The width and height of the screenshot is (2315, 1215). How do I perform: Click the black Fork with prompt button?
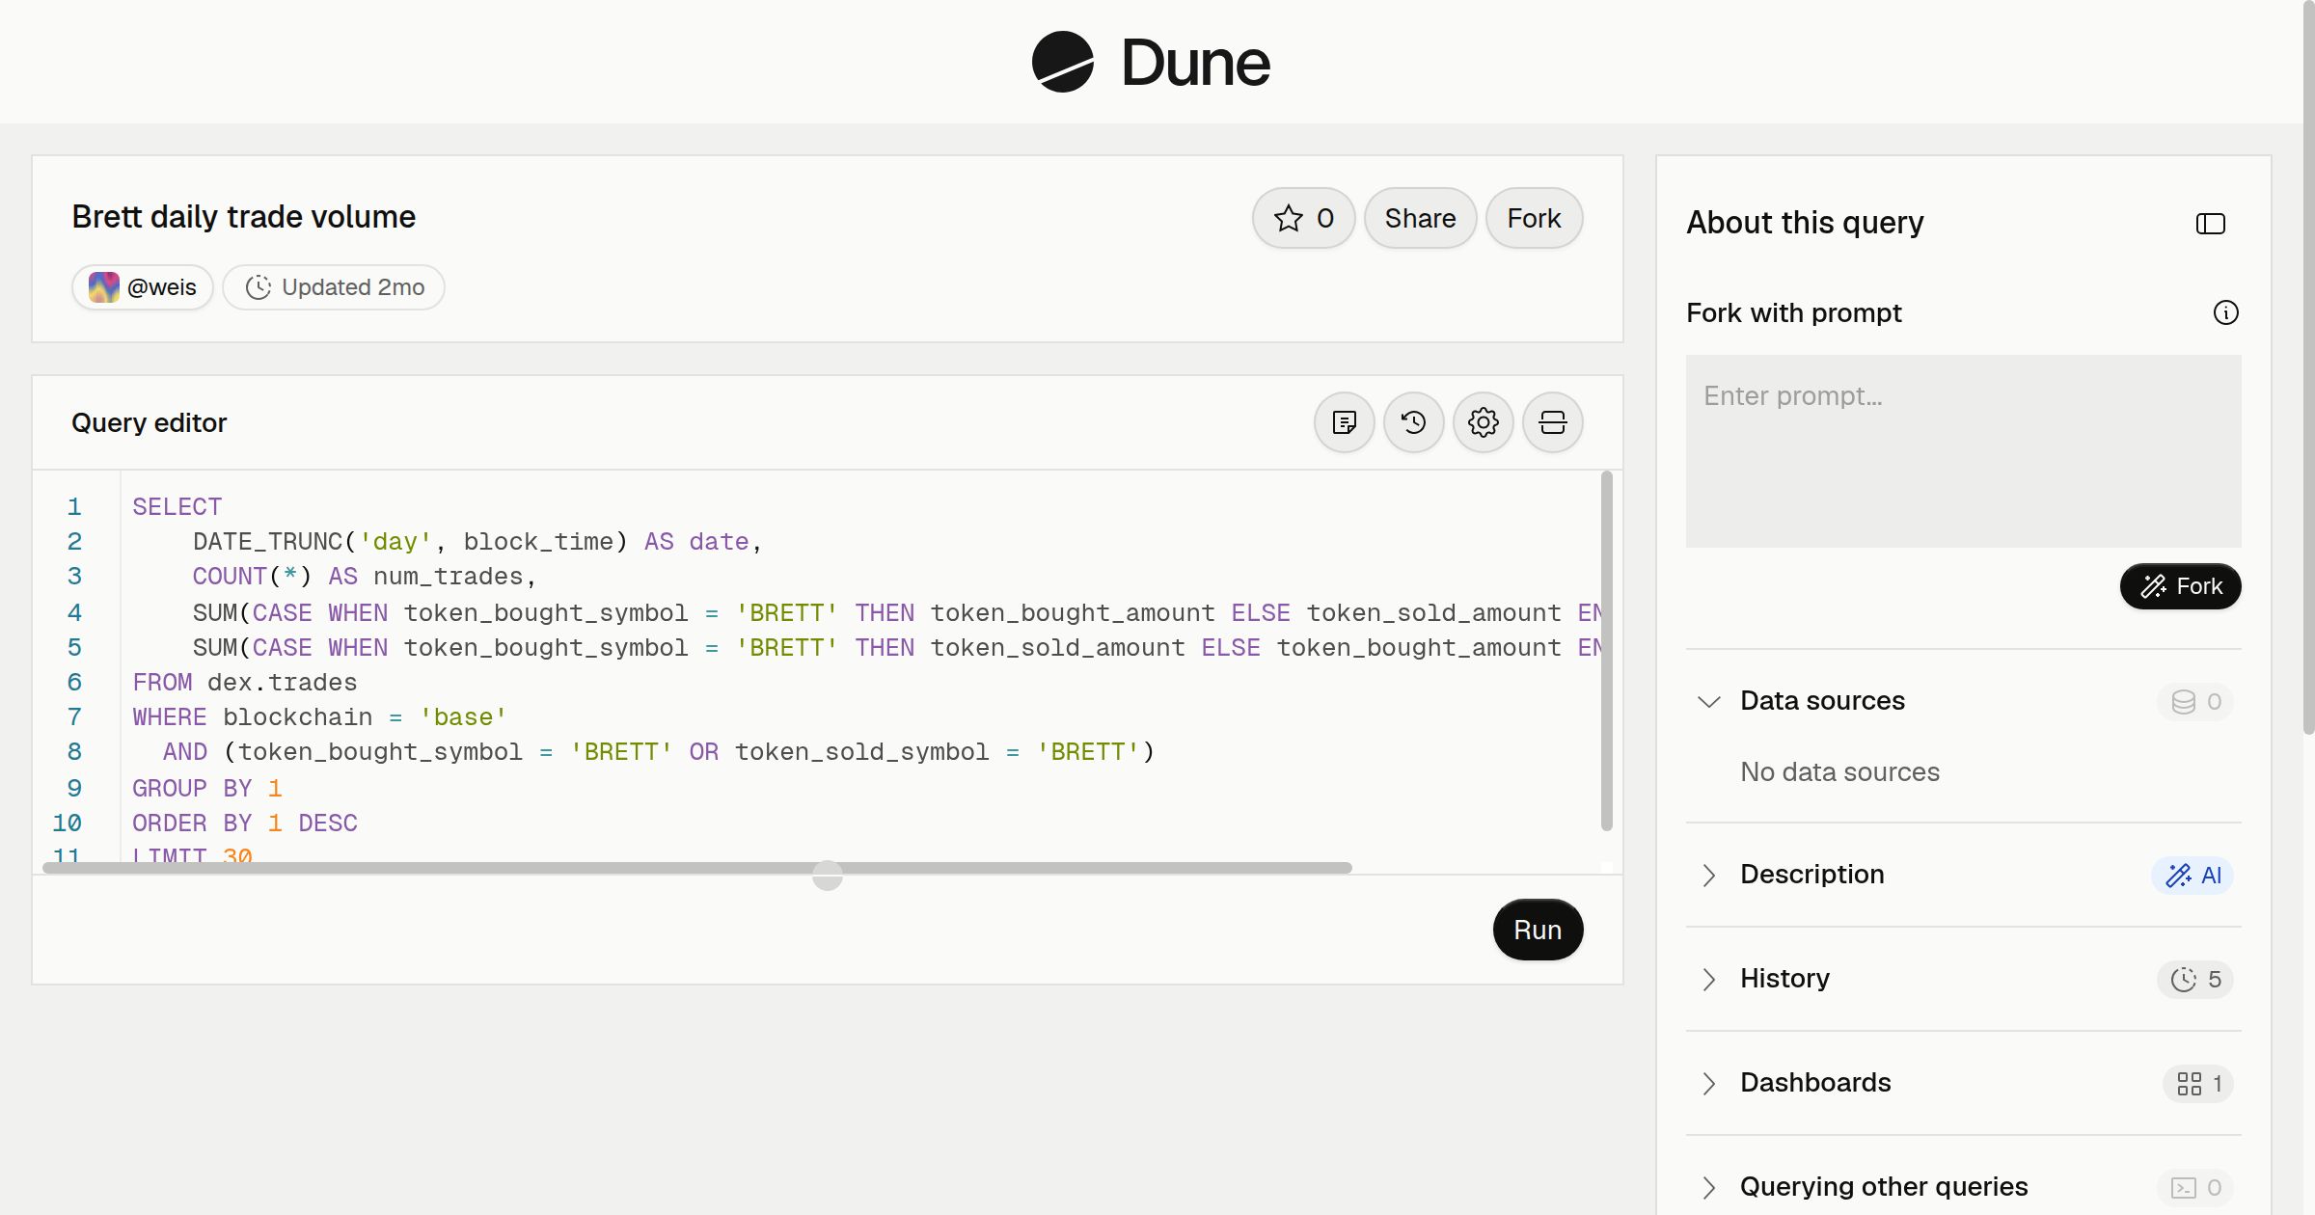2181,586
